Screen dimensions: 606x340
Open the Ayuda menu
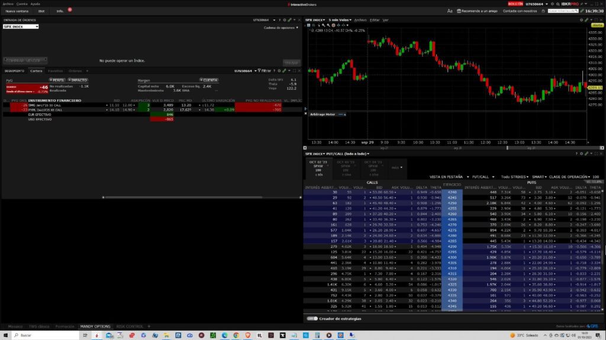tap(35, 4)
